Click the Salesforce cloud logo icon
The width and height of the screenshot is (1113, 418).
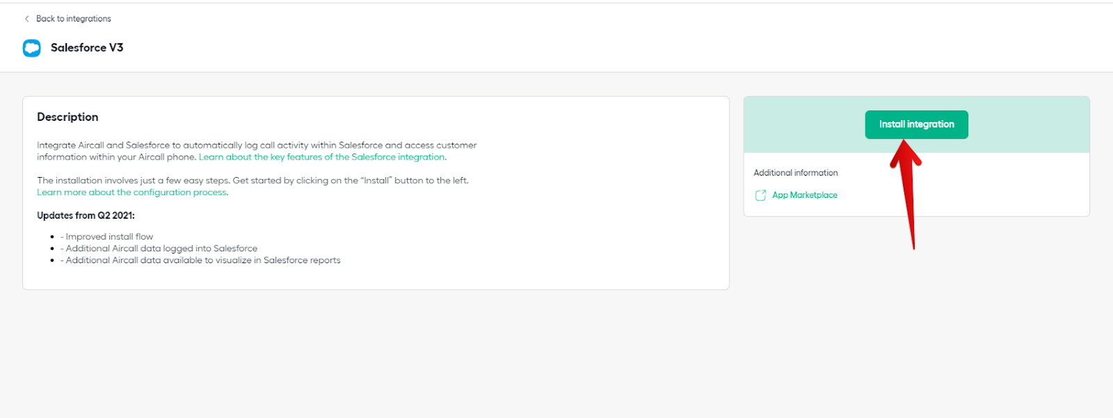point(32,48)
